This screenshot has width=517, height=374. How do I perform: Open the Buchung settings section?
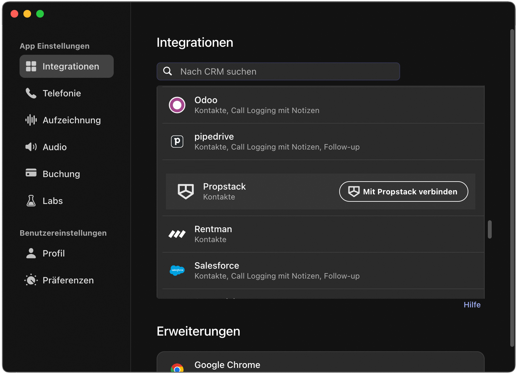(67, 174)
